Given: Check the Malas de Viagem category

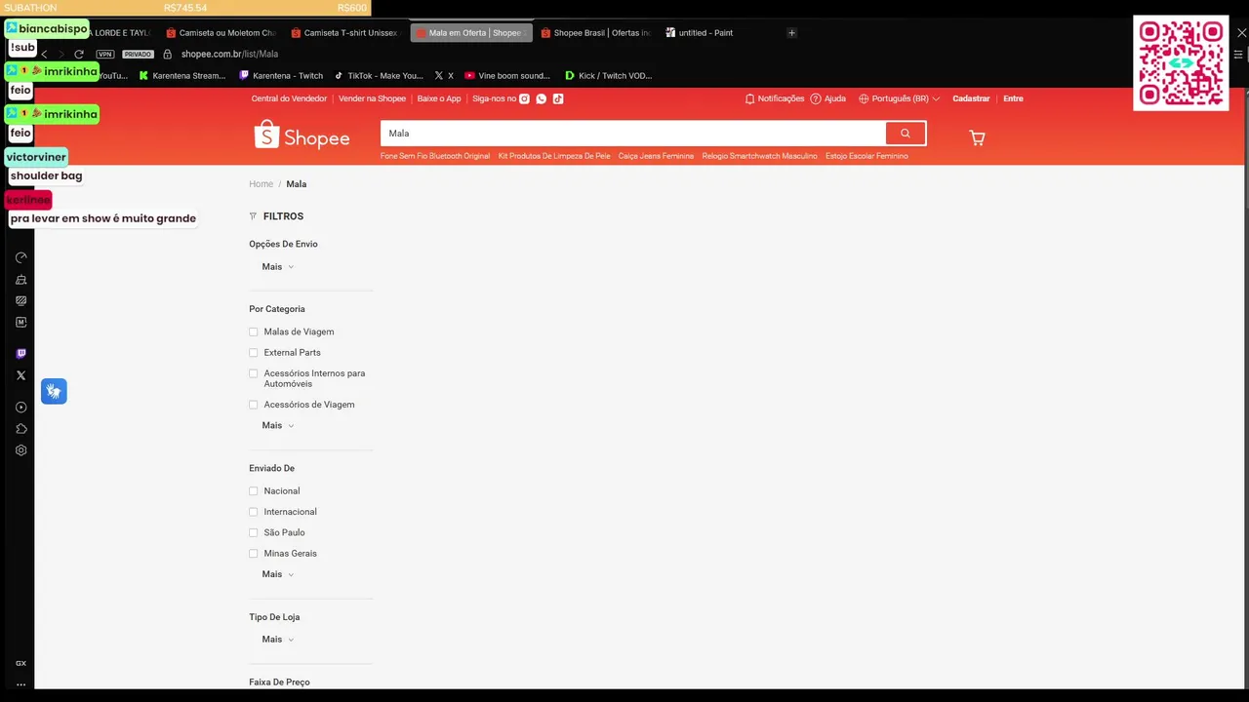Looking at the screenshot, I should tap(254, 331).
